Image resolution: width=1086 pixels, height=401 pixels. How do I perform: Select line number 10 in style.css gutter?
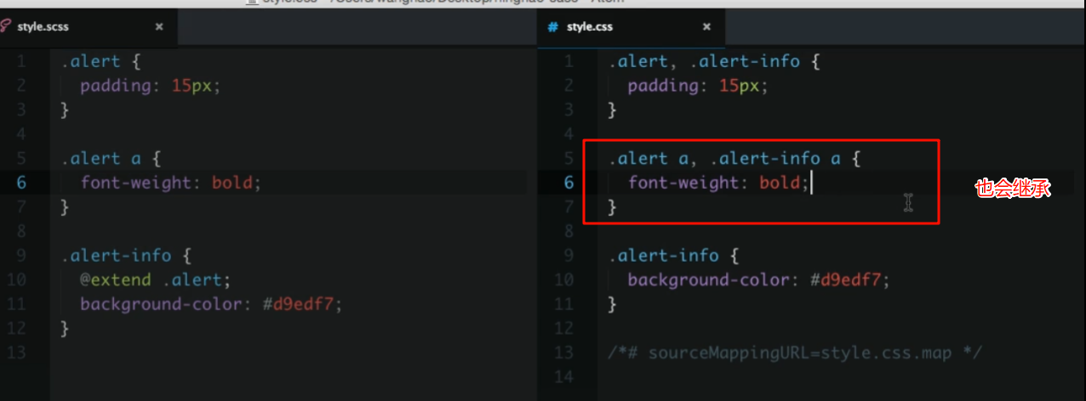click(564, 280)
